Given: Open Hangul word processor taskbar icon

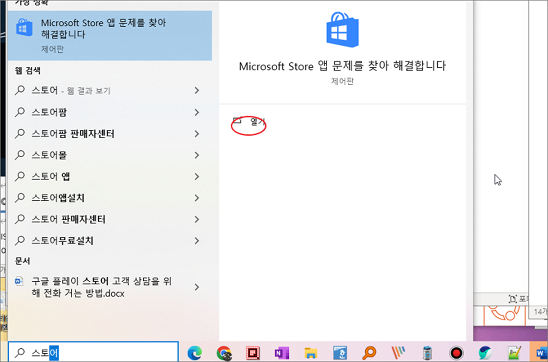Looking at the screenshot, I should [340, 353].
